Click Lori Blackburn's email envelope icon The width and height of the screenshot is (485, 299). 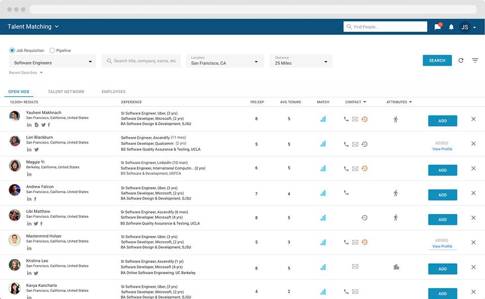(x=355, y=144)
